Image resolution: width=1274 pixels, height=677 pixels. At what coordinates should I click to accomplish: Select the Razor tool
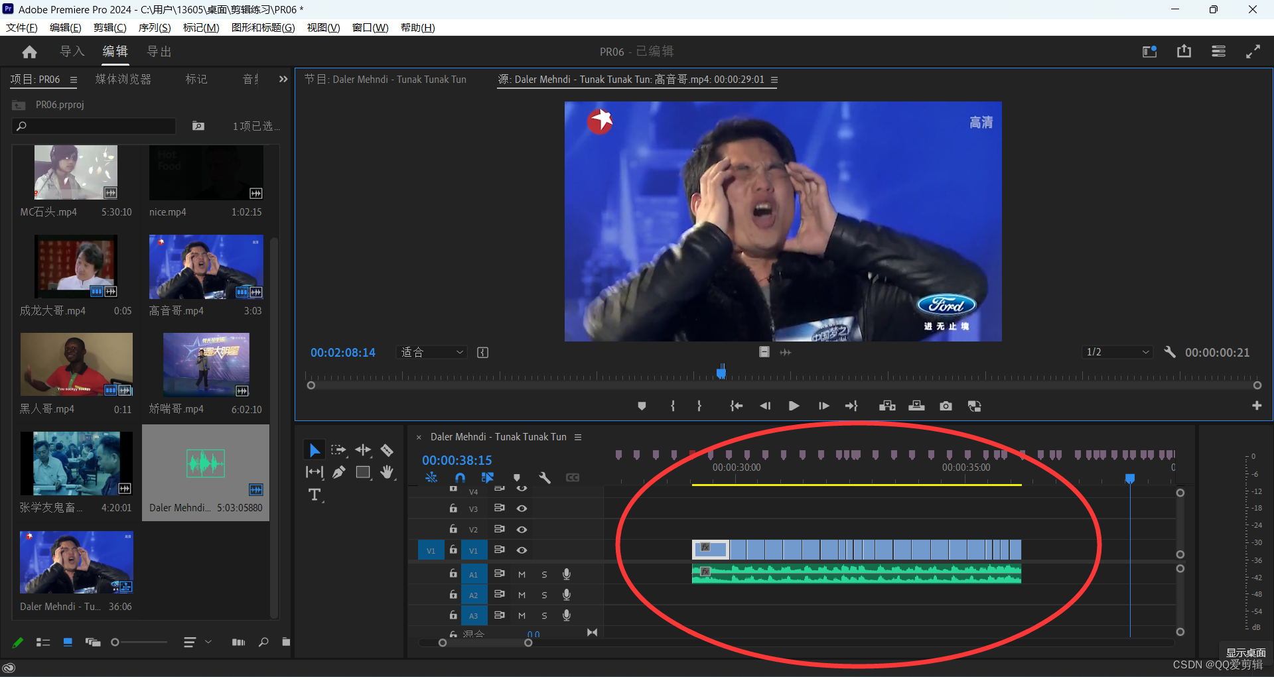pos(387,450)
